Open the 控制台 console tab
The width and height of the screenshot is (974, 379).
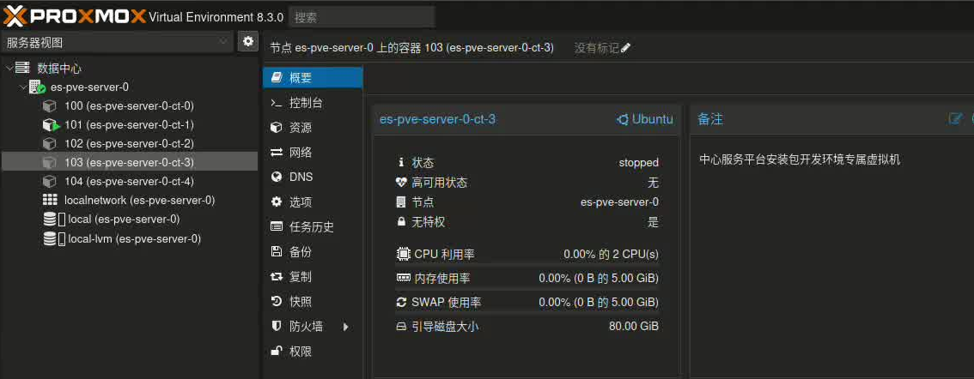(x=306, y=103)
